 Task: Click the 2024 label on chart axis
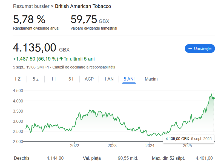(x=150, y=145)
